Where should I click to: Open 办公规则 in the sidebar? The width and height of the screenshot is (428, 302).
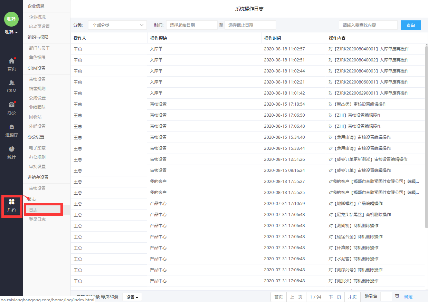pos(37,157)
